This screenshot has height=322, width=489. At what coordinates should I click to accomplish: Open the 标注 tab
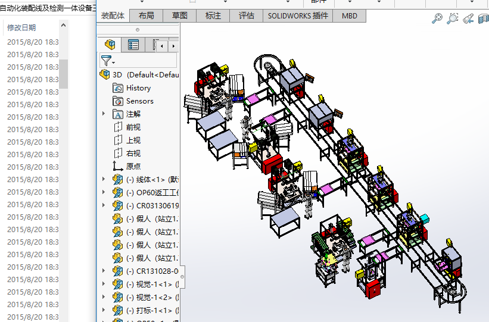click(x=213, y=15)
